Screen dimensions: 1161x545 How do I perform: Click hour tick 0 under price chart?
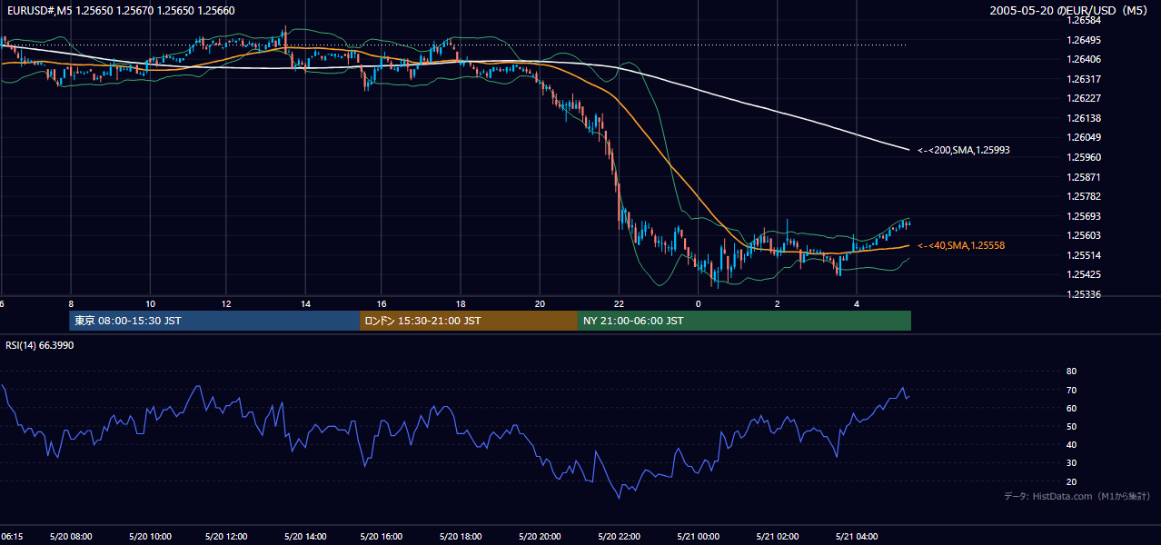698,303
